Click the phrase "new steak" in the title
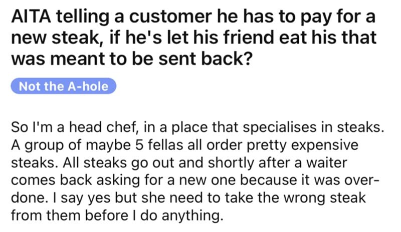Screen dimensions: 401x232 click(55, 37)
